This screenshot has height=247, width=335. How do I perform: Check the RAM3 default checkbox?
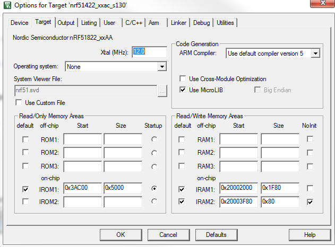click(x=182, y=166)
